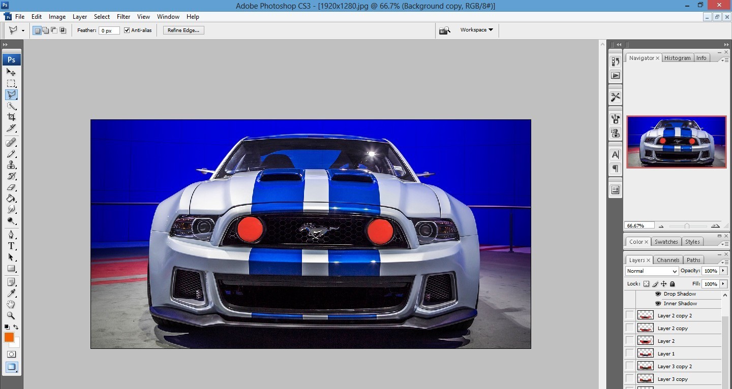Open the Navigator panel options menu
This screenshot has width=732, height=389.
click(x=724, y=59)
